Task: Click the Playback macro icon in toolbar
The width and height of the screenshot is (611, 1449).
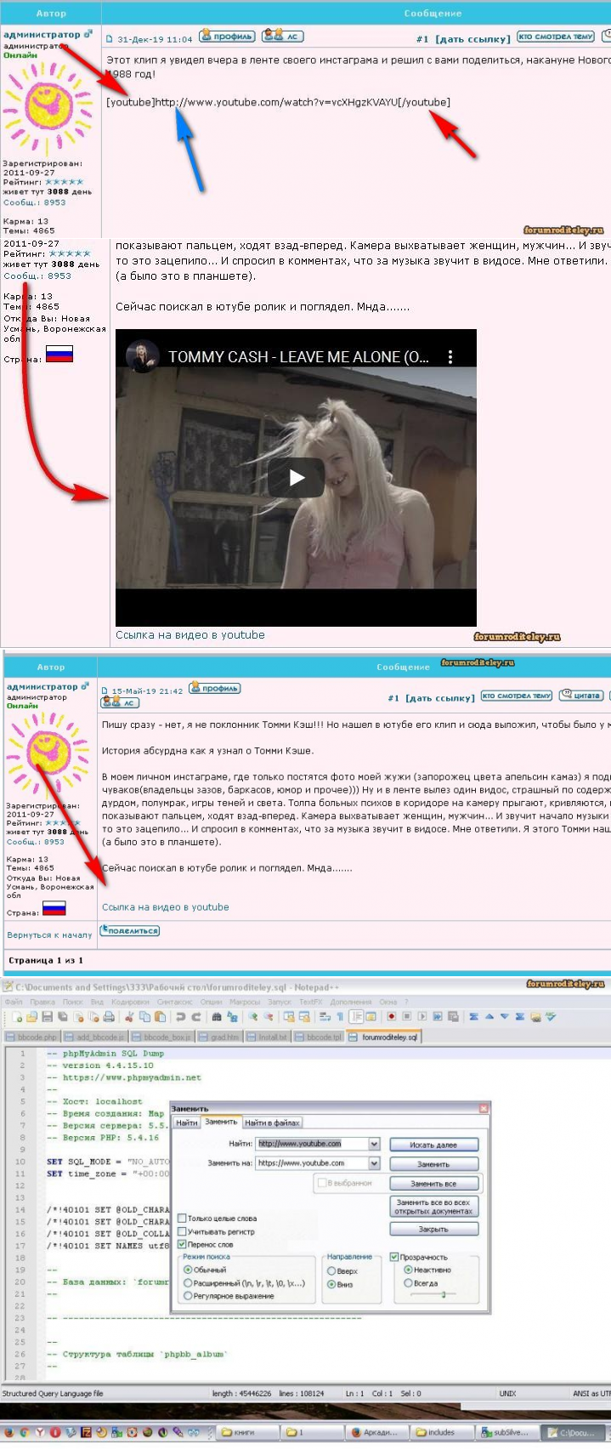Action: [x=422, y=1016]
